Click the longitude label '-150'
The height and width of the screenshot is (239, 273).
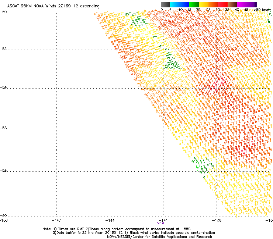(4, 220)
